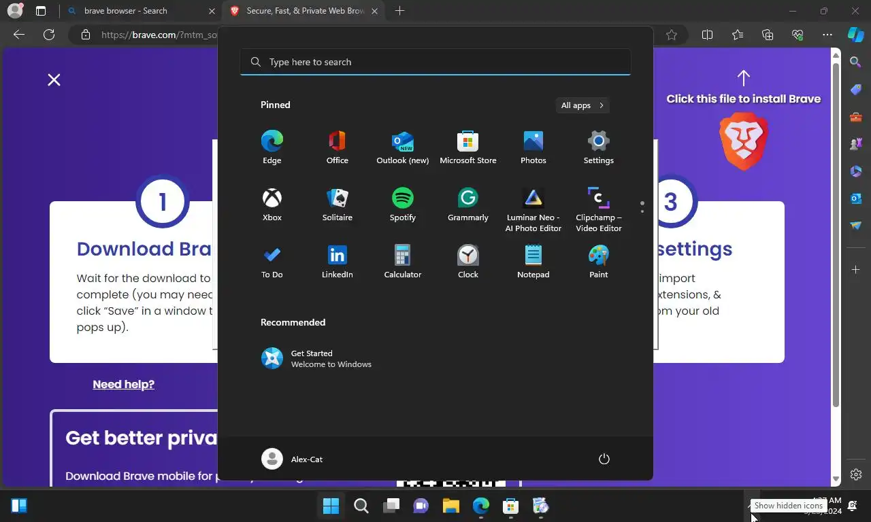View site info lock icon in address bar
Viewport: 871px width, 522px height.
coord(86,35)
